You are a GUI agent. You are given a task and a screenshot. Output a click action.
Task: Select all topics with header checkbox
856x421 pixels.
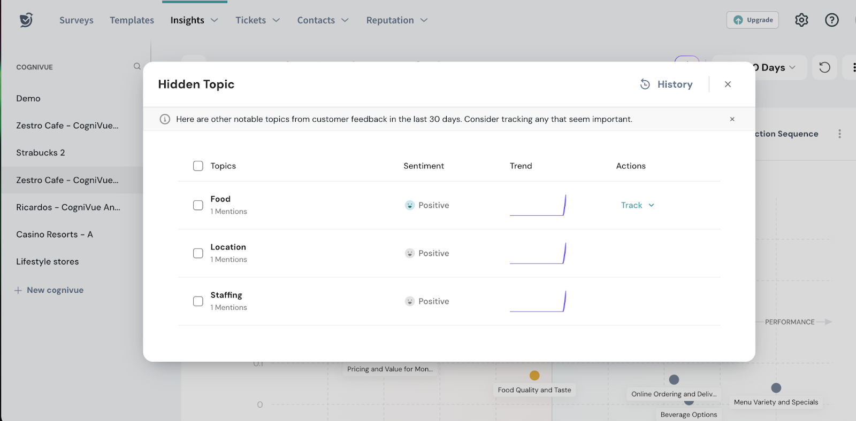pyautogui.click(x=198, y=166)
